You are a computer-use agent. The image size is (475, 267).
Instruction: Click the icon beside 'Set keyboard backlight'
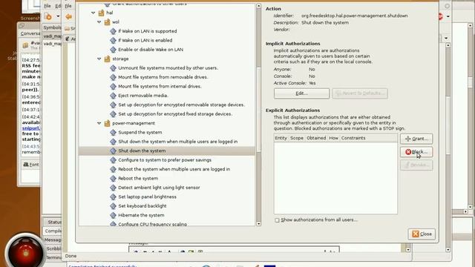coord(113,206)
